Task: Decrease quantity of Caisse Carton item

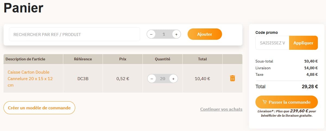Action: pyautogui.click(x=152, y=79)
